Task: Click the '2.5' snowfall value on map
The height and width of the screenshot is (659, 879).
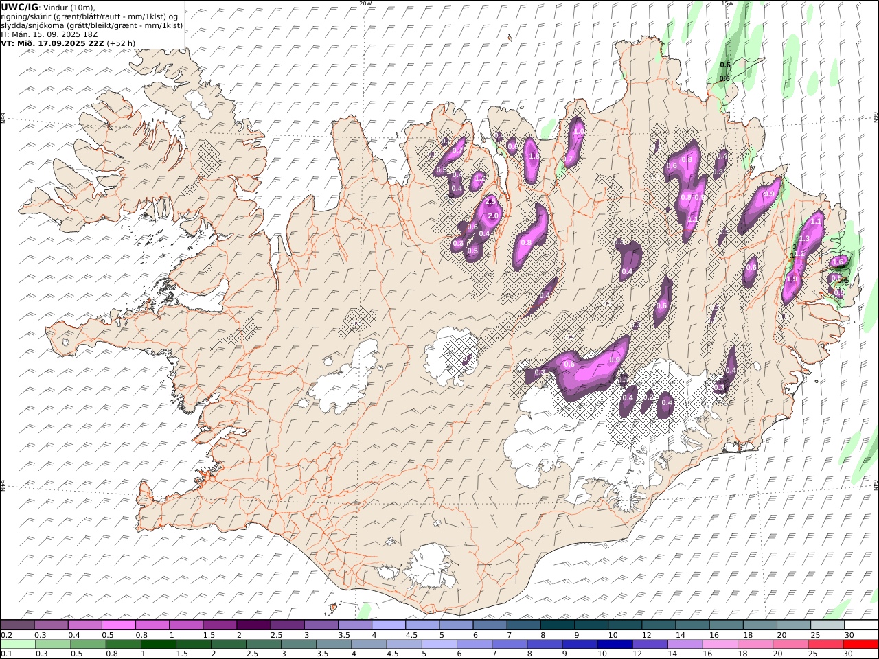Action: 490,202
